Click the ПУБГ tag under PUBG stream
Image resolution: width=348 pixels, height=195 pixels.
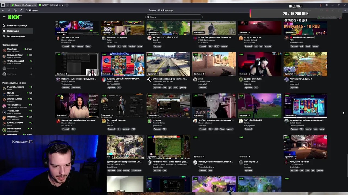(x=216, y=46)
